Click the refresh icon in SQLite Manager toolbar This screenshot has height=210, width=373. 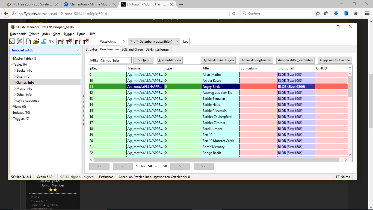(x=12, y=41)
